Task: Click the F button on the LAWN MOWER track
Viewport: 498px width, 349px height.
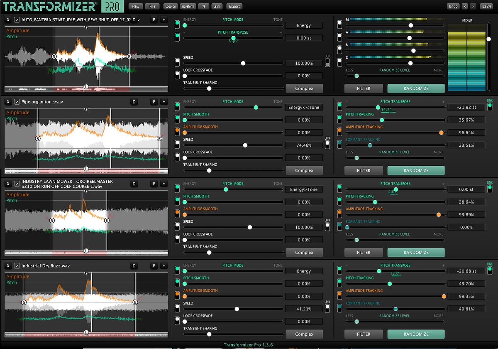Action: click(x=154, y=184)
